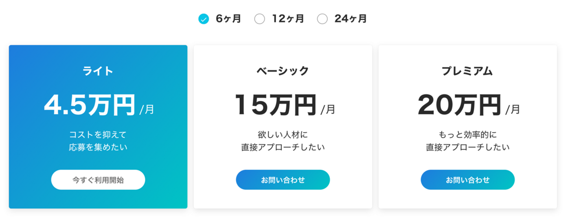
Task: Click the 4.5万円 price text
Action: [x=90, y=105]
